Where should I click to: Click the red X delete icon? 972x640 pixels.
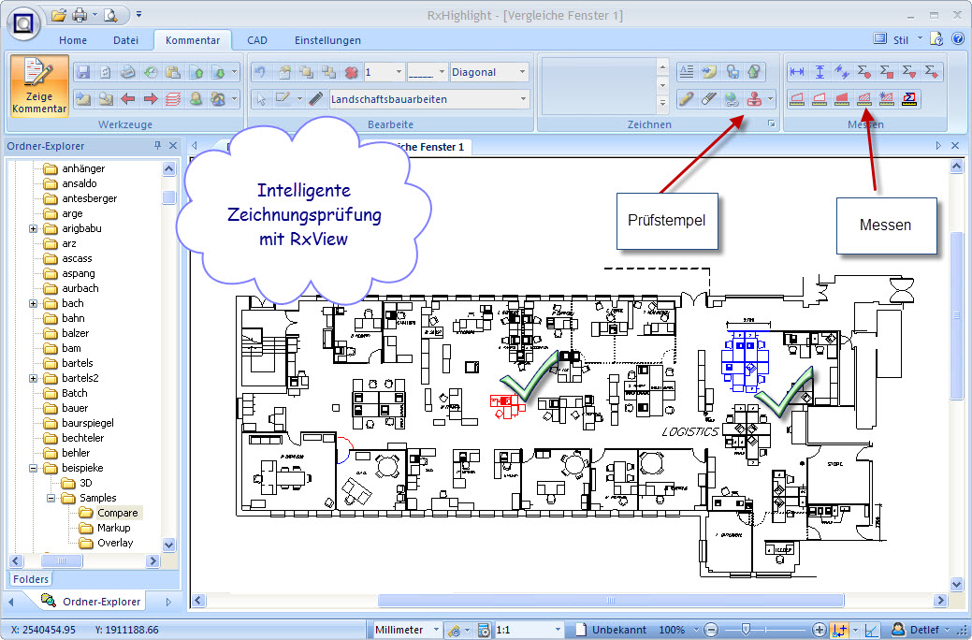[x=351, y=73]
